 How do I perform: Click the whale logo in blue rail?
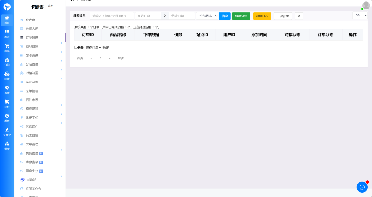7,7
